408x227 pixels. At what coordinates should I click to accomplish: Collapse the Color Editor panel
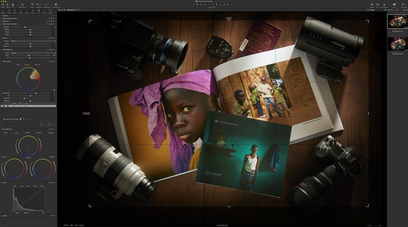click(x=2, y=62)
